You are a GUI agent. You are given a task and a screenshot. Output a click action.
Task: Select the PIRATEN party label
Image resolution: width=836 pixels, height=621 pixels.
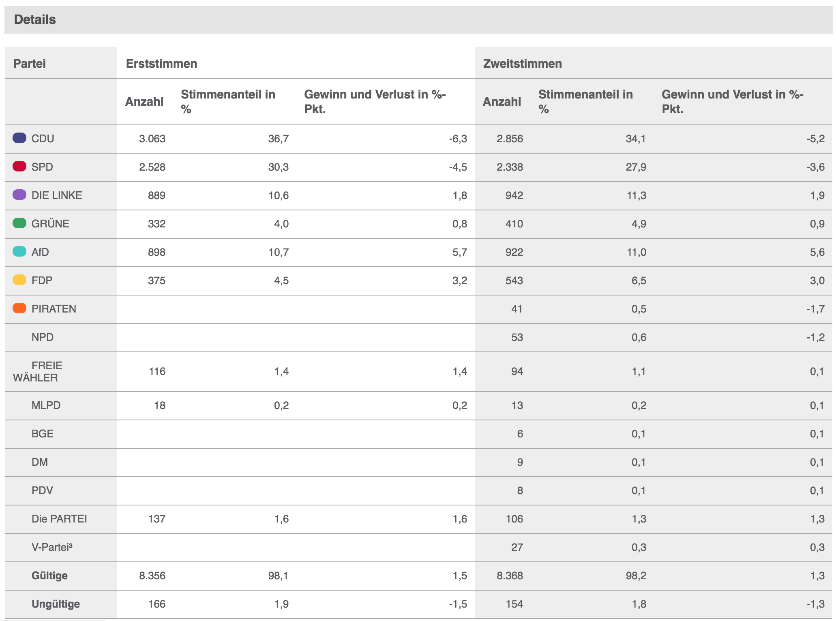tap(54, 309)
